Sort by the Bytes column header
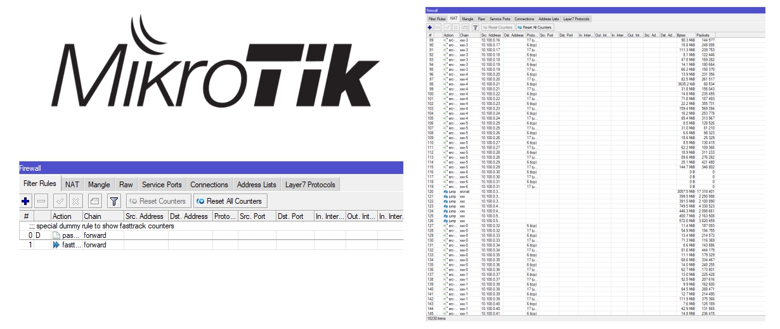Viewport: 780px width, 329px height. tap(685, 35)
